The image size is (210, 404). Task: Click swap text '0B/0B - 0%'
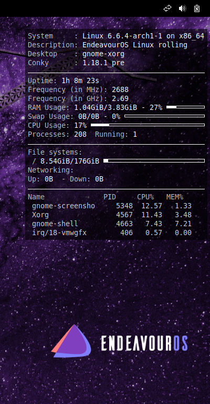pyautogui.click(x=99, y=116)
